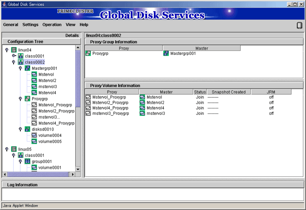Image resolution: width=306 pixels, height=210 pixels.
Task: Collapse the linux04 tree node
Action: pos(7,50)
